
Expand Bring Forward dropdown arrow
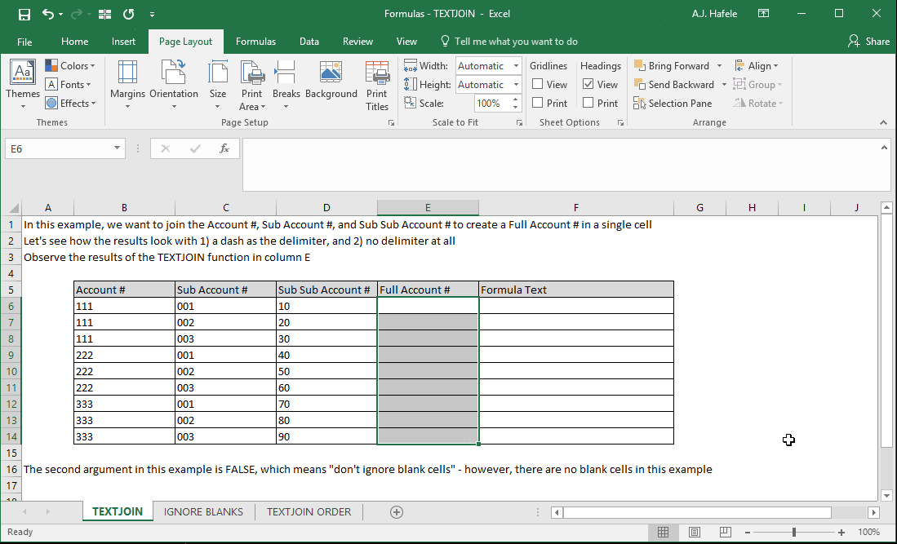tap(719, 66)
